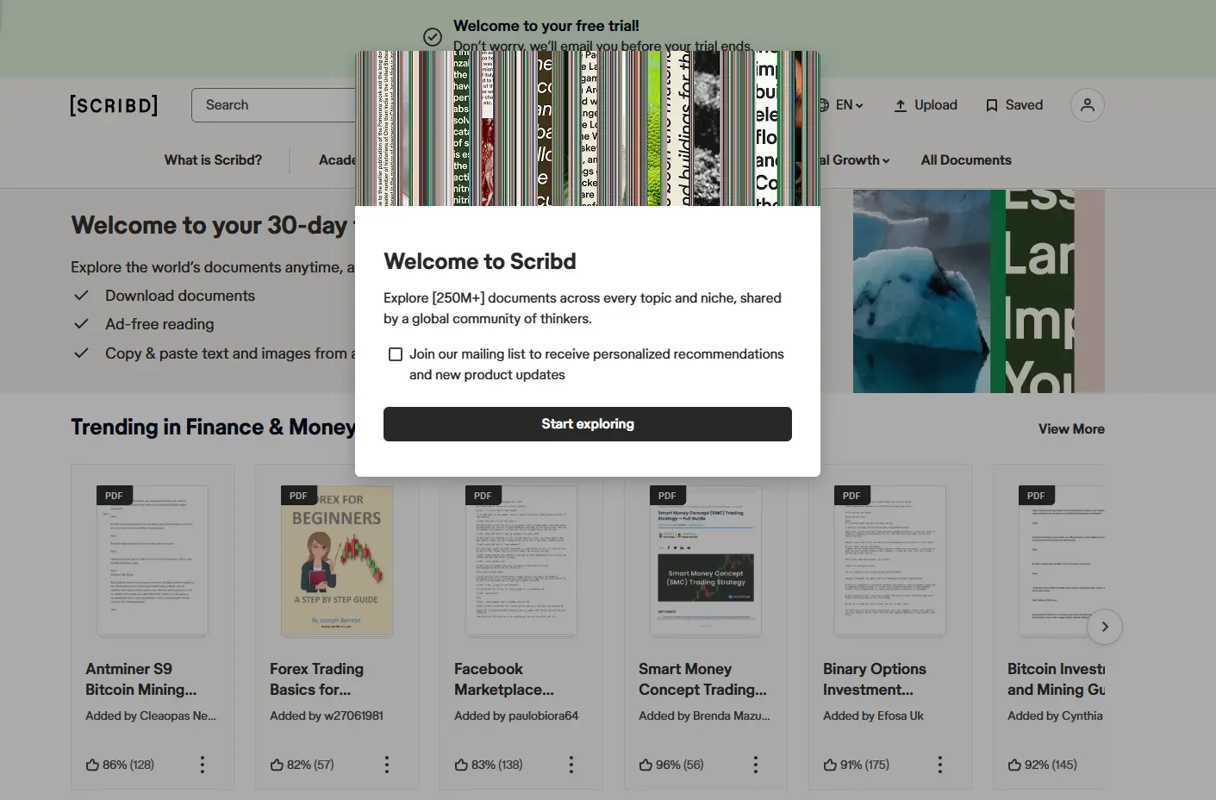
Task: Click PDF badge on Smart Money Concept card
Action: click(667, 496)
